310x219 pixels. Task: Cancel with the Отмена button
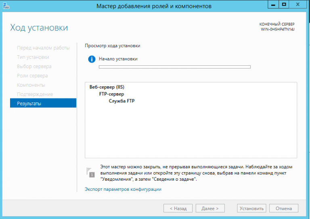click(x=283, y=209)
